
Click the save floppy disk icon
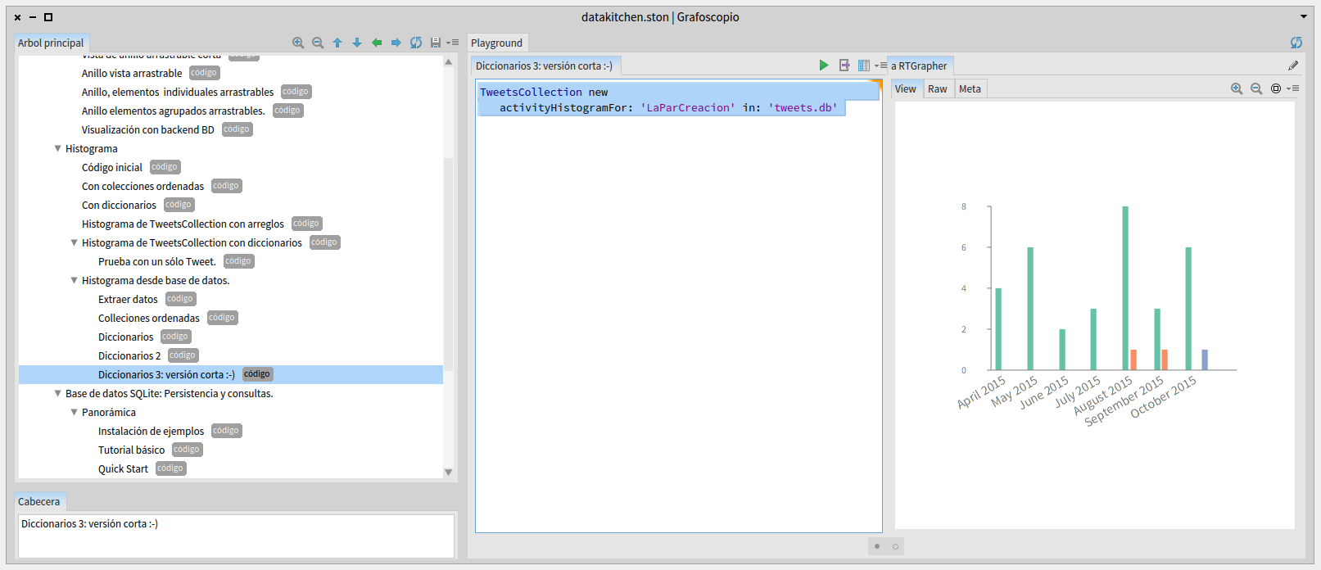pos(435,43)
